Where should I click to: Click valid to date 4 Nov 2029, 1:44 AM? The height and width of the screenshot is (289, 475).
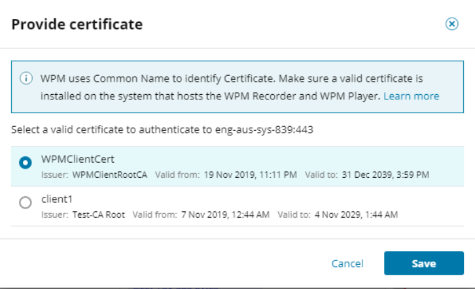pos(356,214)
